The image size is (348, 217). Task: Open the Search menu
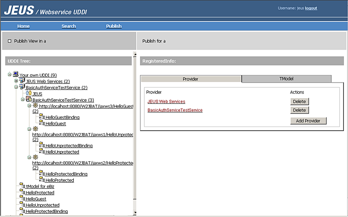point(69,26)
